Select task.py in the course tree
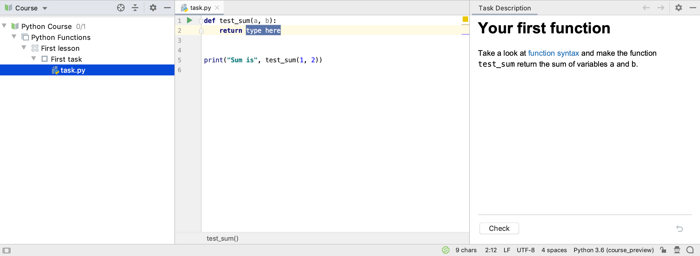 tap(87, 70)
